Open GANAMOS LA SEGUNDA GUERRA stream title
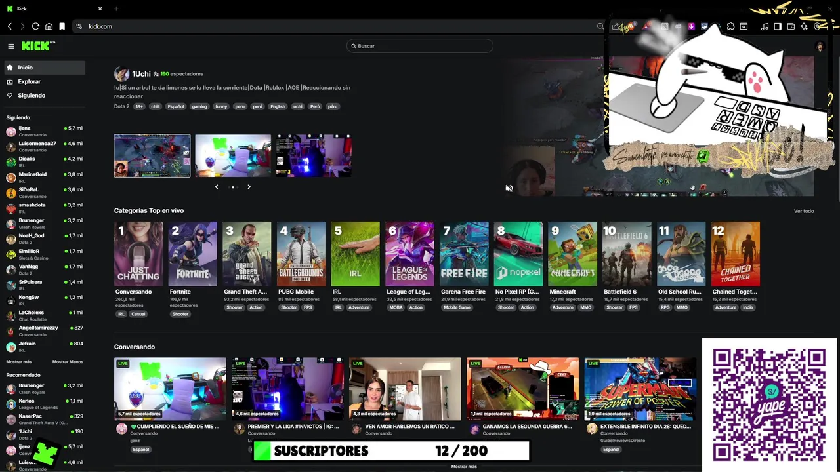This screenshot has height=472, width=840. coord(528,427)
